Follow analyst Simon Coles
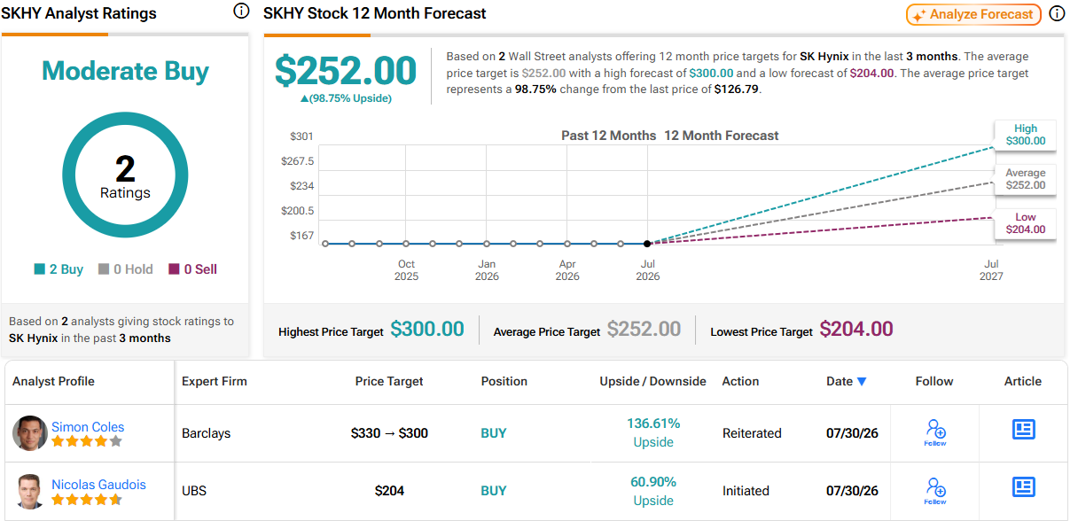Viewport: 1070px width, 521px height. [935, 433]
